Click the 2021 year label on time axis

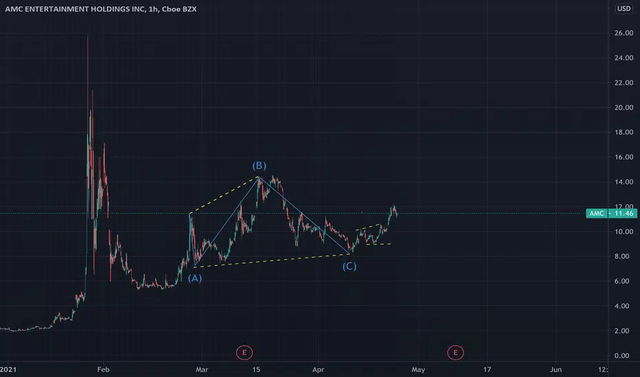(8, 369)
